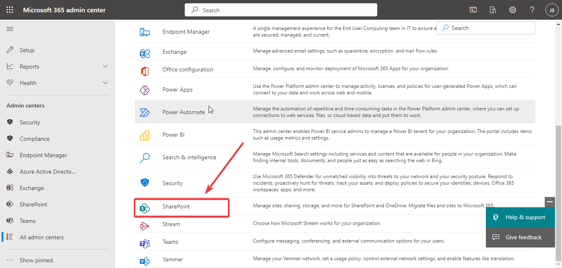Click the Power Apps icon

click(x=144, y=90)
